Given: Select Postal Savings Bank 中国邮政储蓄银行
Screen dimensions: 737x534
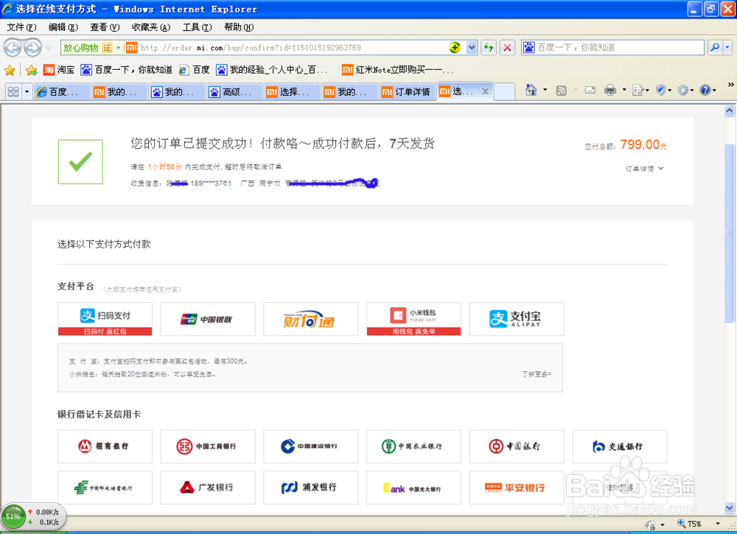Looking at the screenshot, I should 105,488.
